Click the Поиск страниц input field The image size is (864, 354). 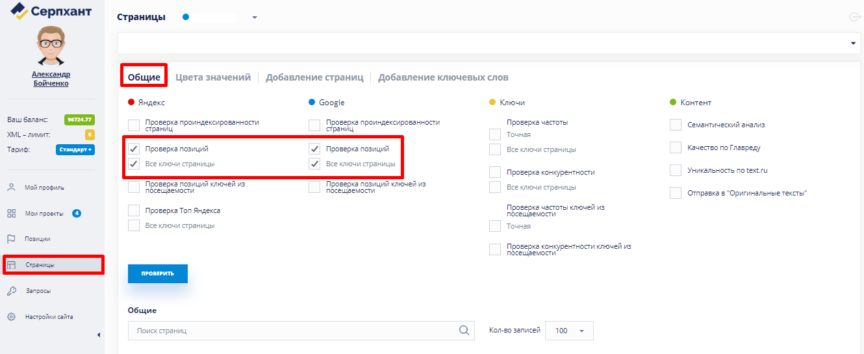pos(292,331)
